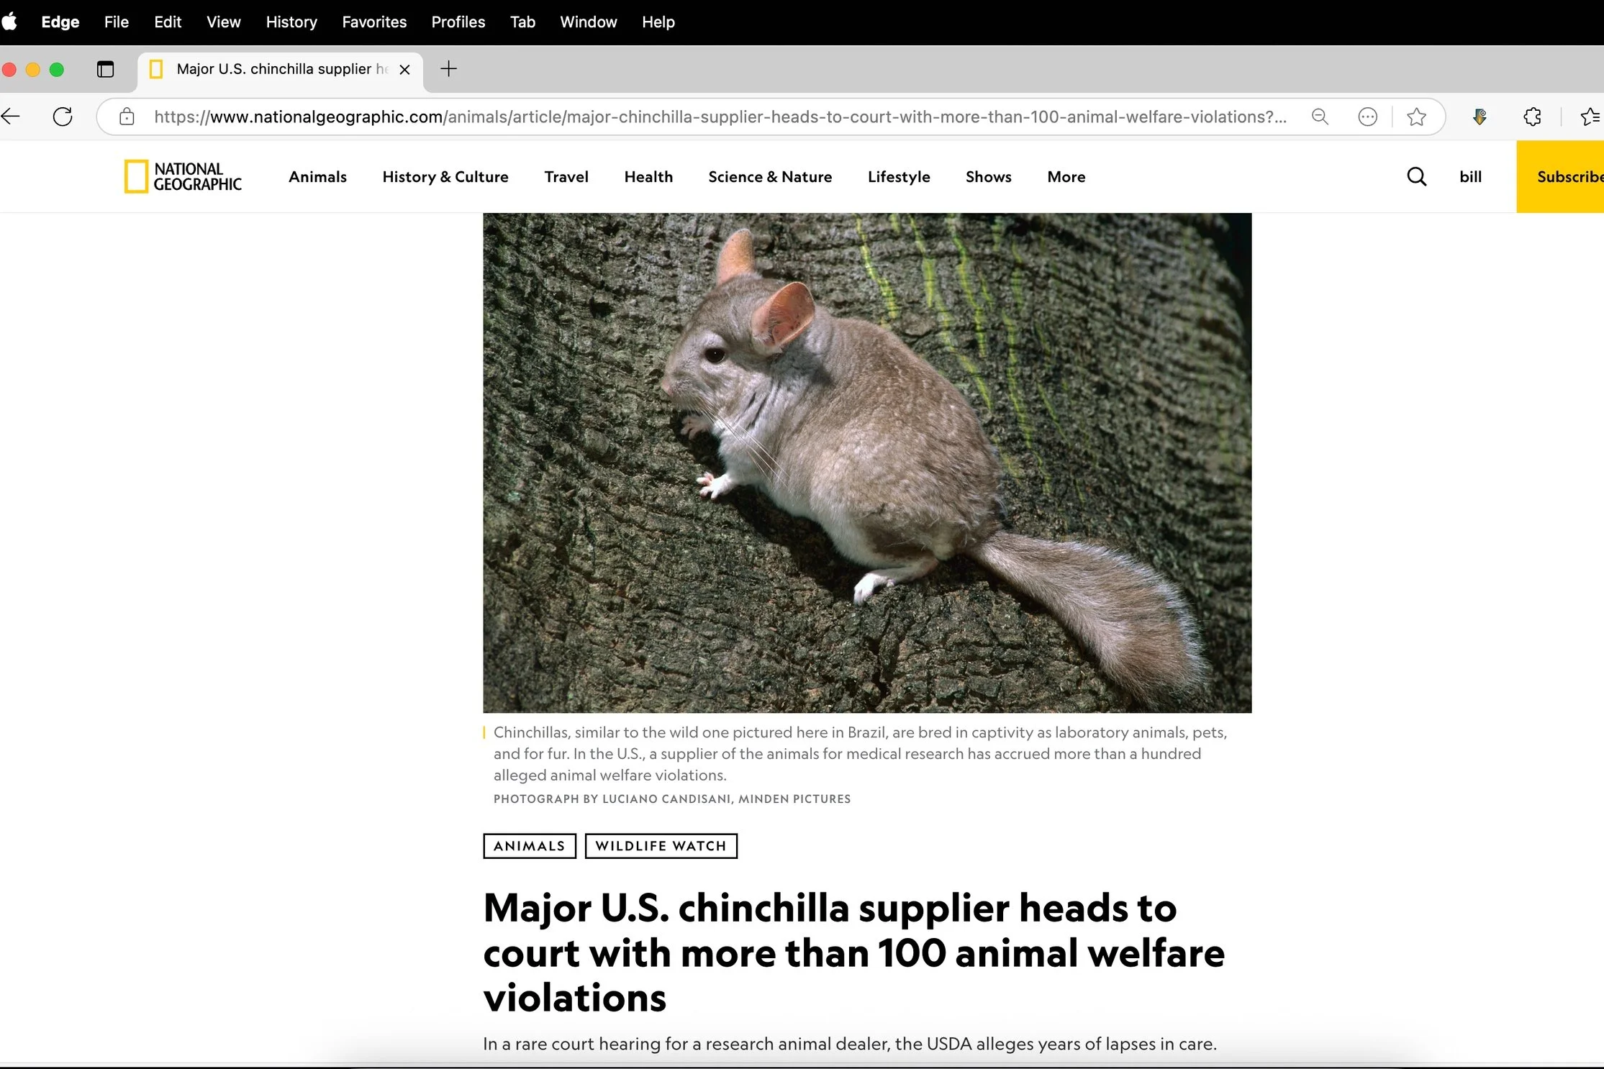1604x1069 pixels.
Task: Open a new tab with plus button
Action: coord(448,69)
